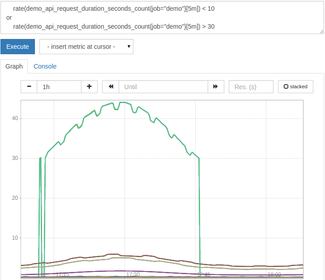Screen dimensions: 325x280
Task: Click the 30 label on the y-axis
Action: tap(15, 158)
